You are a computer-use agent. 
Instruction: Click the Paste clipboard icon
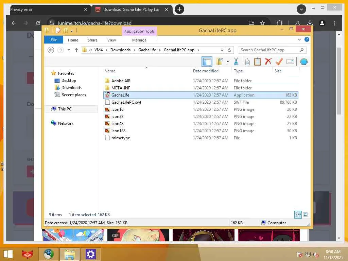[x=258, y=62]
